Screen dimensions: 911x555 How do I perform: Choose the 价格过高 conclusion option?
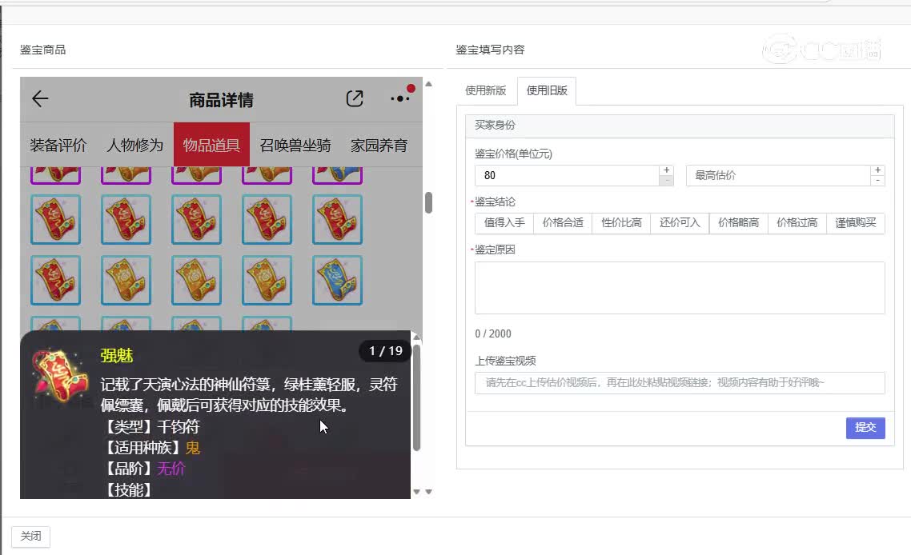pyautogui.click(x=797, y=223)
